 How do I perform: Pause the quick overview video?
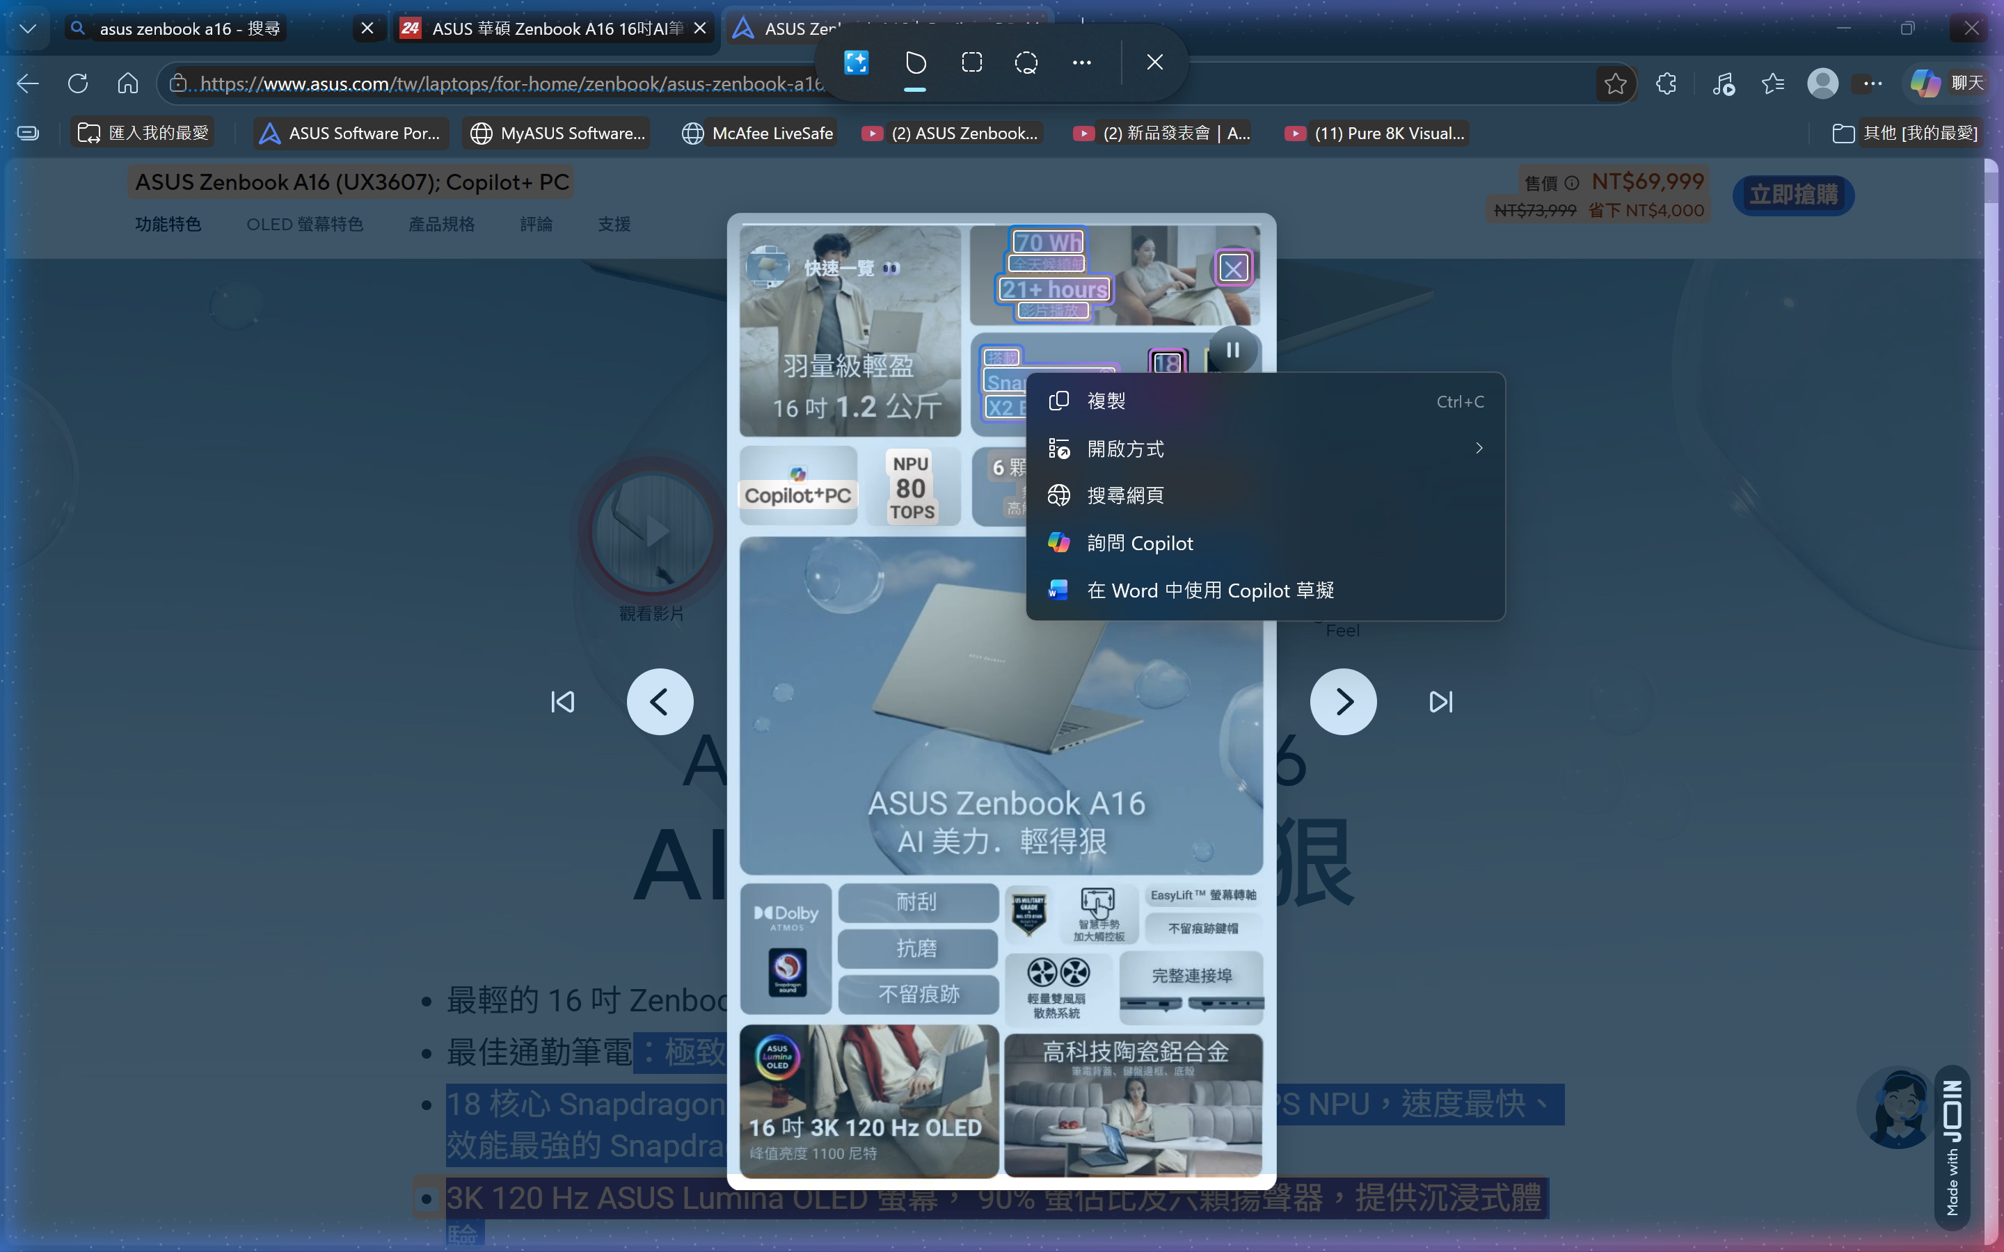click(x=1232, y=351)
